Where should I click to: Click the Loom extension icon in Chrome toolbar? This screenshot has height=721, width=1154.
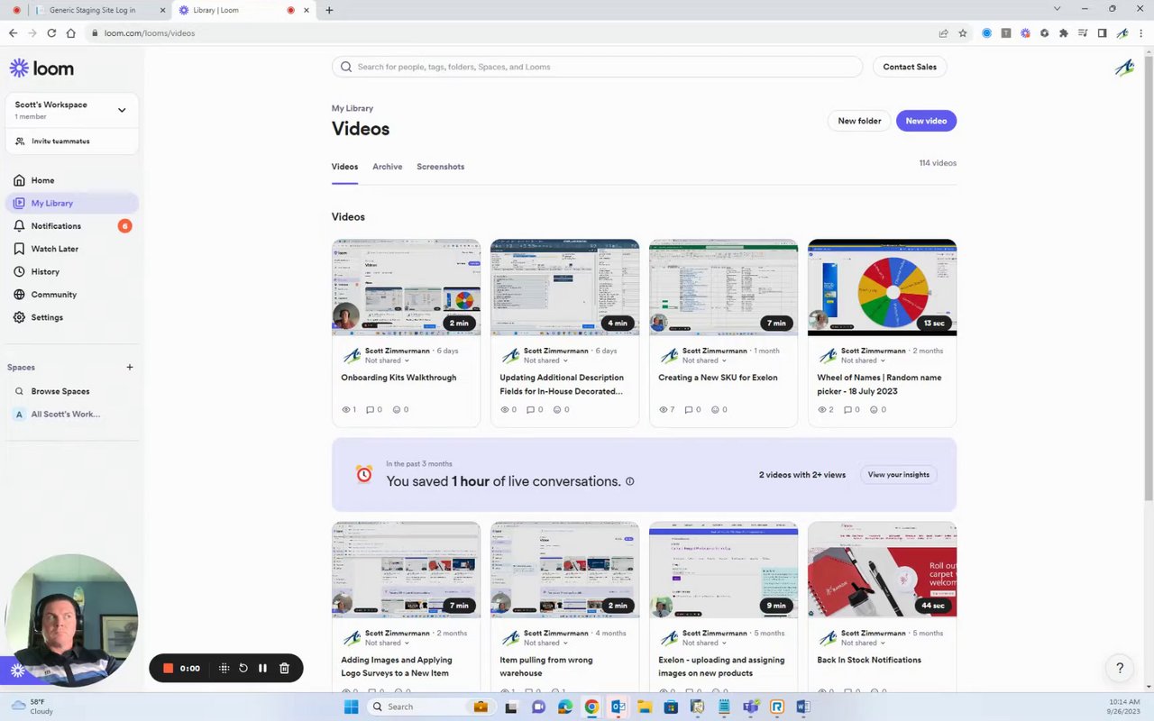1025,33
